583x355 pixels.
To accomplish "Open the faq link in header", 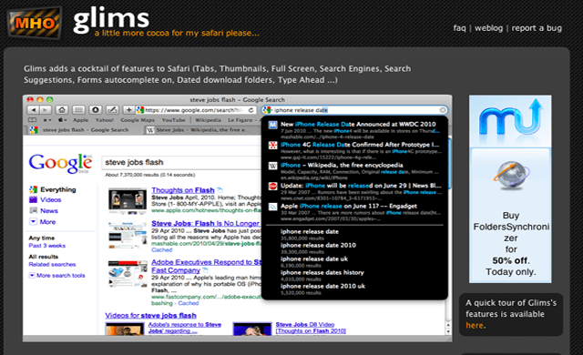I will 459,28.
